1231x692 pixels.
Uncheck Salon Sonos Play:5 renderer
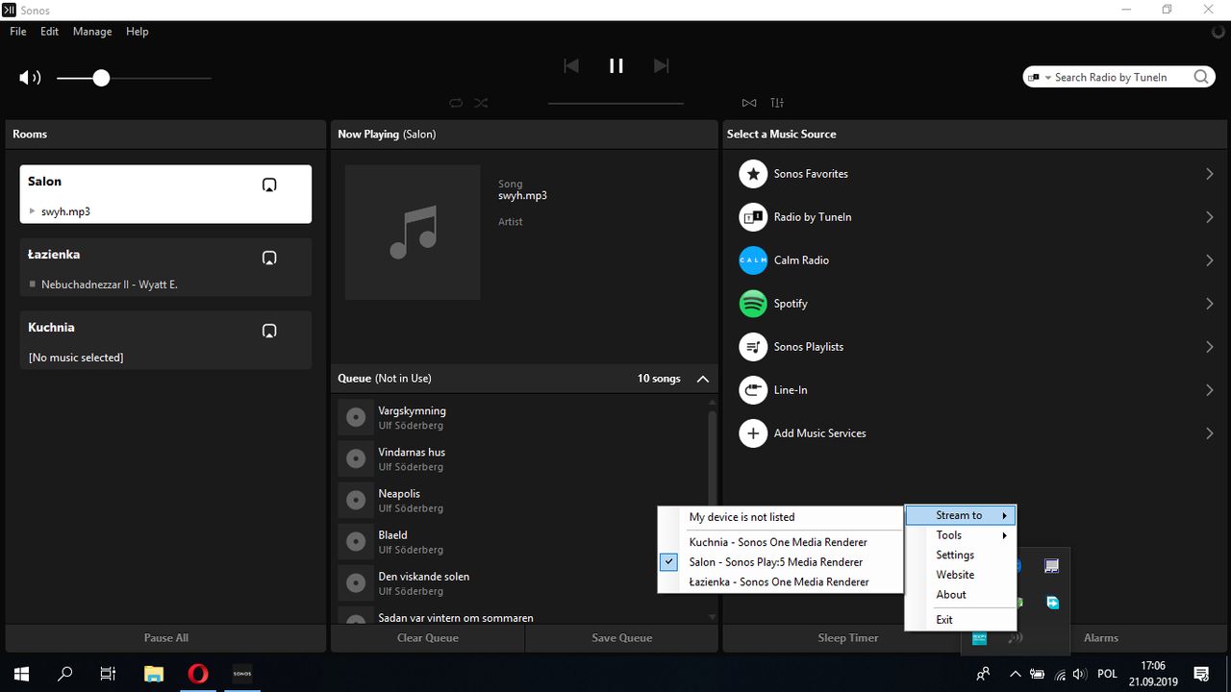pyautogui.click(x=780, y=562)
